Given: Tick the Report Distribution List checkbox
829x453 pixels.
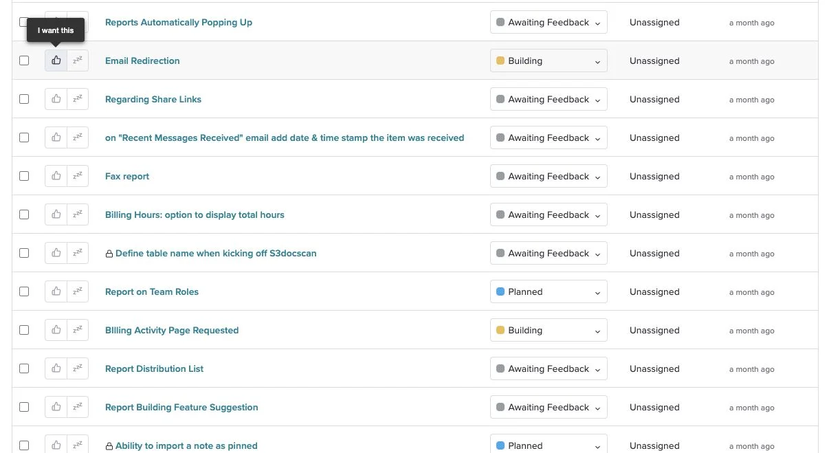Looking at the screenshot, I should [24, 368].
